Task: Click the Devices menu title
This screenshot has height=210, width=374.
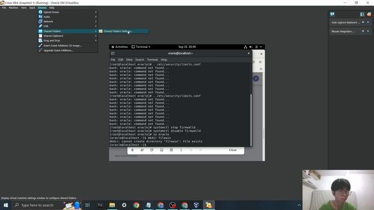Action: pos(42,8)
